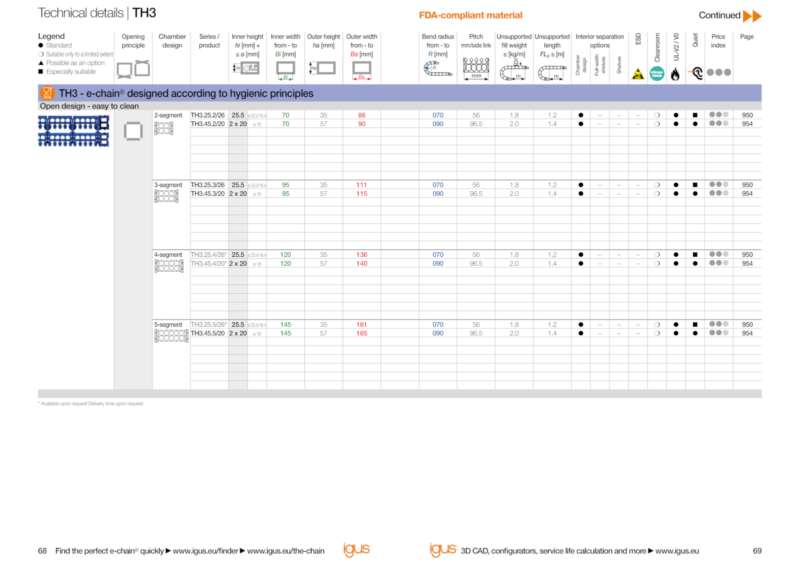
Task: Select the TH3.45.3/20 product row
Action: tap(475, 194)
